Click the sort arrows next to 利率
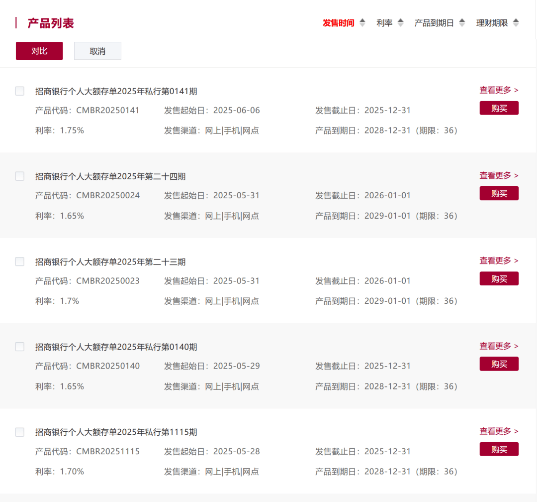This screenshot has width=537, height=502. [400, 23]
